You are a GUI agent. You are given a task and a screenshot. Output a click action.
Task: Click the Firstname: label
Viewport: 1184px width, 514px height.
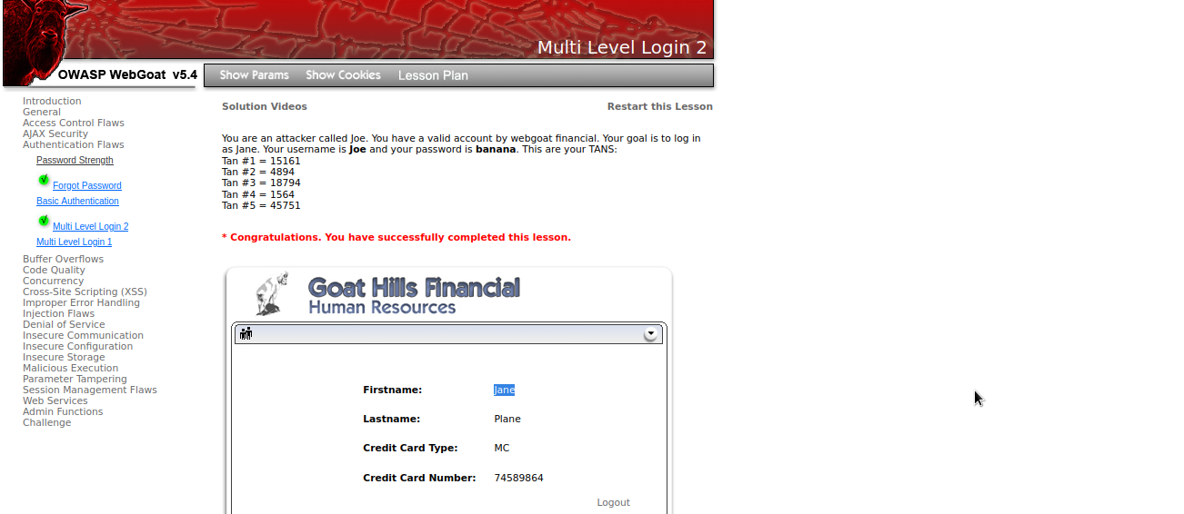tap(392, 390)
